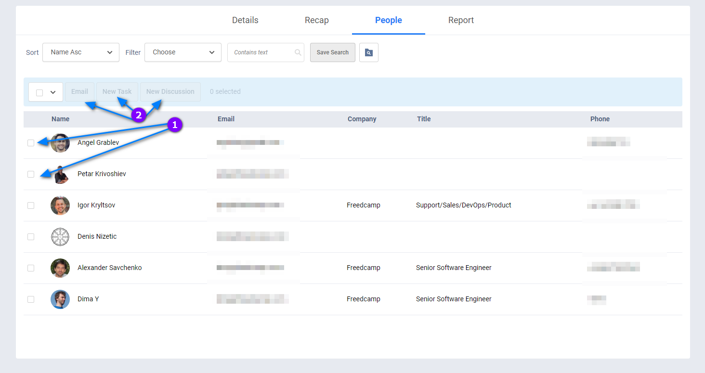This screenshot has height=373, width=705.
Task: Click Denis Nizetic's circular avatar icon
Action: [x=60, y=237]
